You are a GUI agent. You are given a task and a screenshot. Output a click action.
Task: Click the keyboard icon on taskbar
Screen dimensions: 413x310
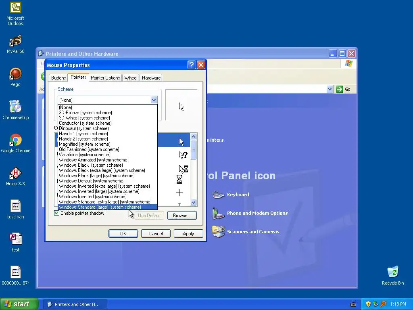coord(353,304)
